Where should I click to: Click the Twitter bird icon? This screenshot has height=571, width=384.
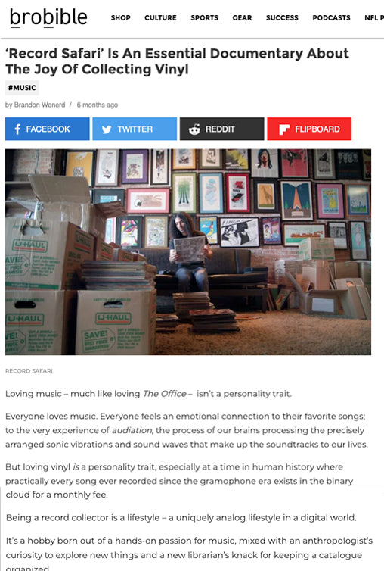107,129
